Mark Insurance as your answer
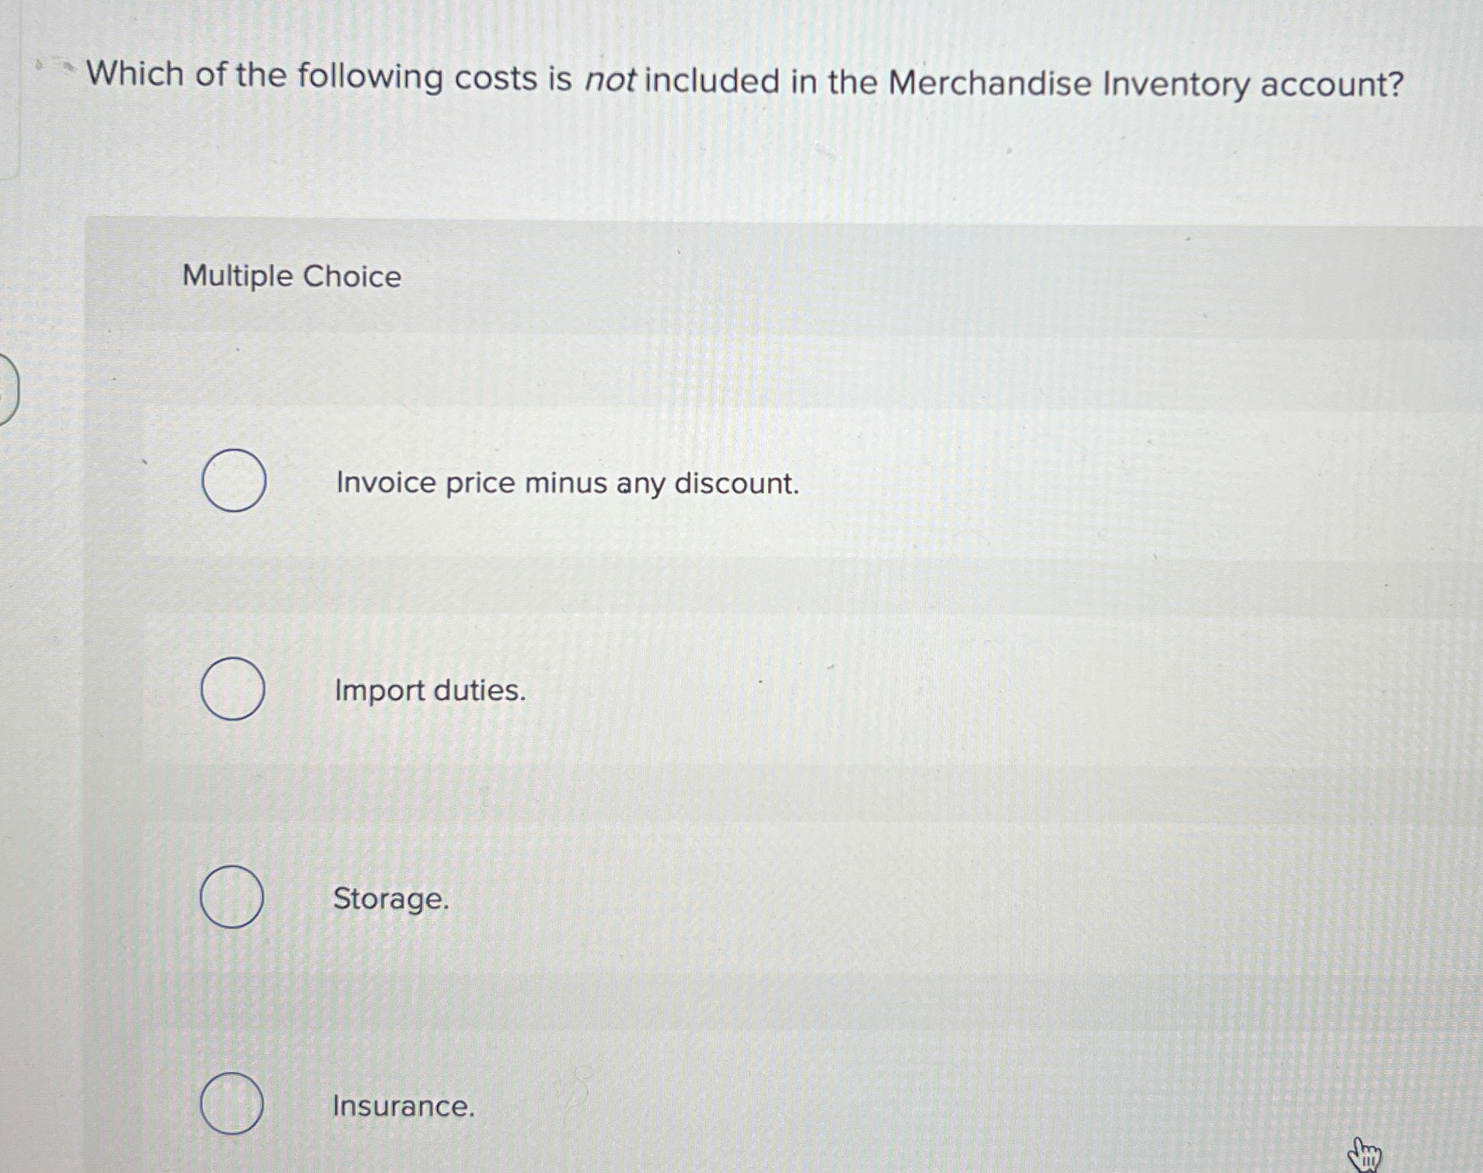 tap(232, 1102)
